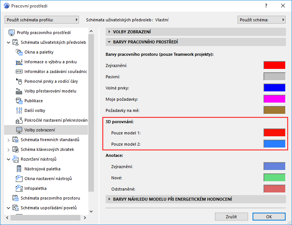Click the horizontal scrollbar right arrow

tap(85, 218)
